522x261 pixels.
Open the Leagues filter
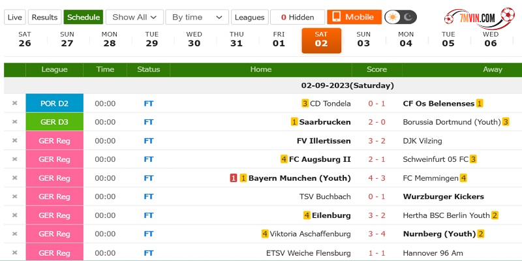pos(249,17)
